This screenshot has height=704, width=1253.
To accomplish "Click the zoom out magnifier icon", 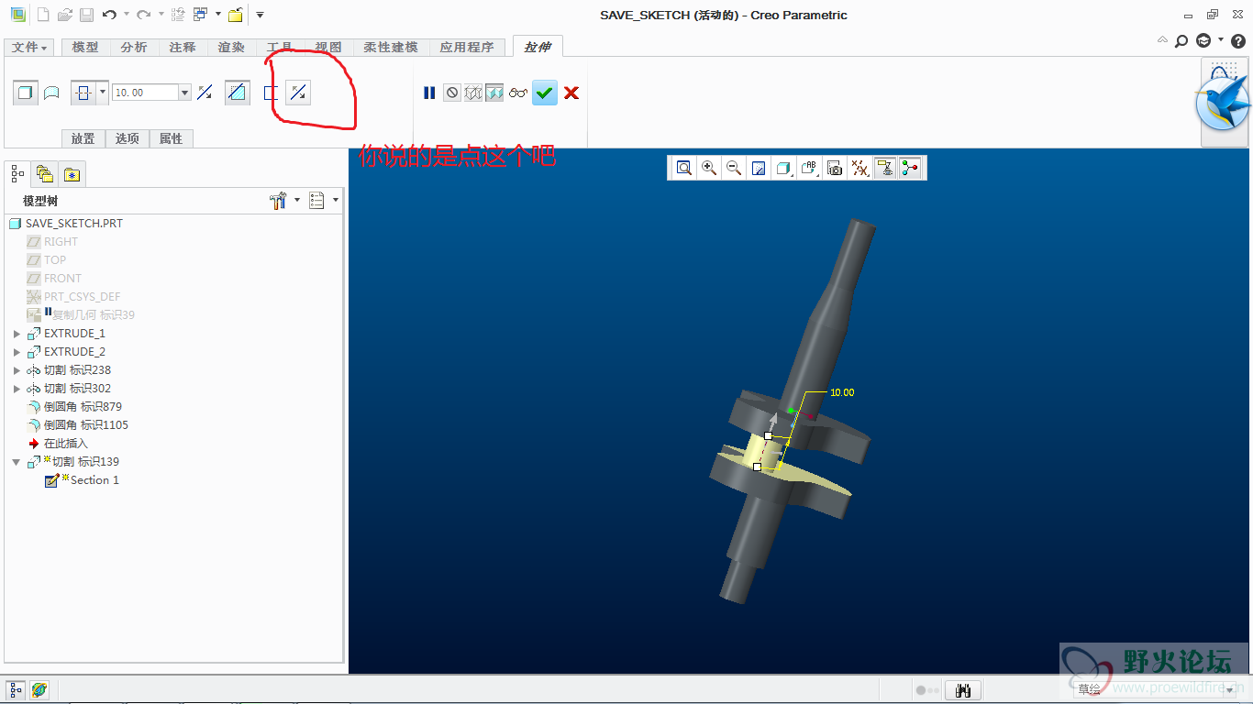I will coord(734,168).
